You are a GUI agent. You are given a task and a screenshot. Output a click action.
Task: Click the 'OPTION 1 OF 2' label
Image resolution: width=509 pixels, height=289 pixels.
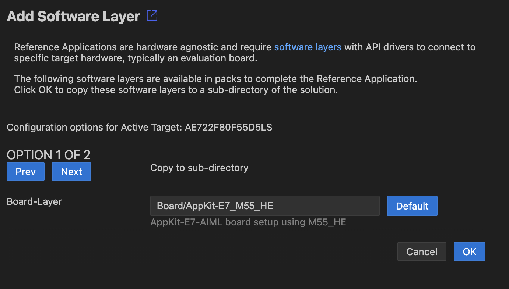[49, 155]
